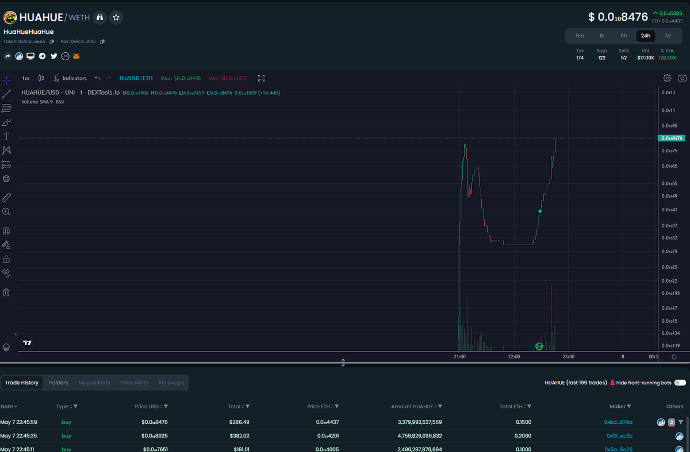The height and width of the screenshot is (452, 690).
Task: Click the chart and table divider handle
Action: coord(343,362)
